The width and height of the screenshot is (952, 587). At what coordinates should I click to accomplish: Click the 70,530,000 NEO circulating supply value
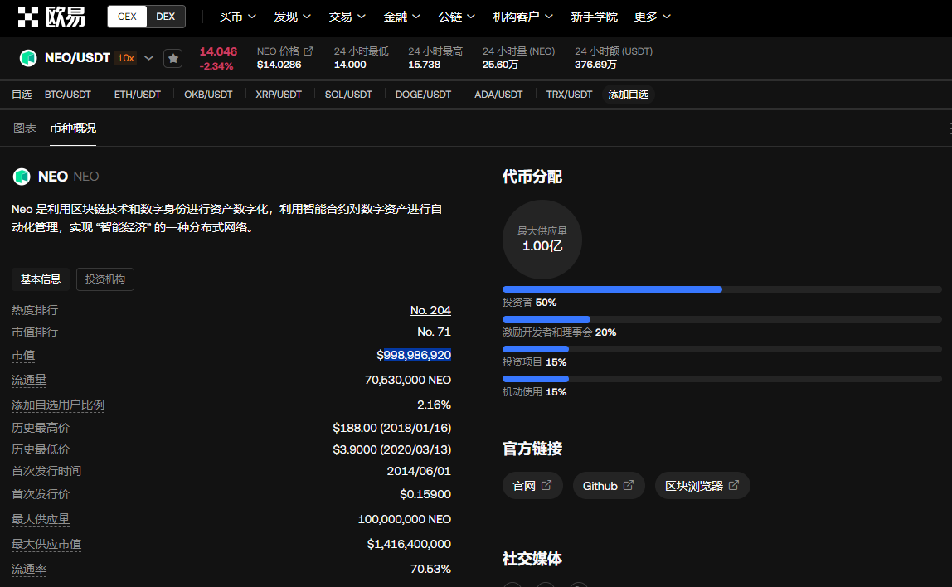pyautogui.click(x=408, y=380)
